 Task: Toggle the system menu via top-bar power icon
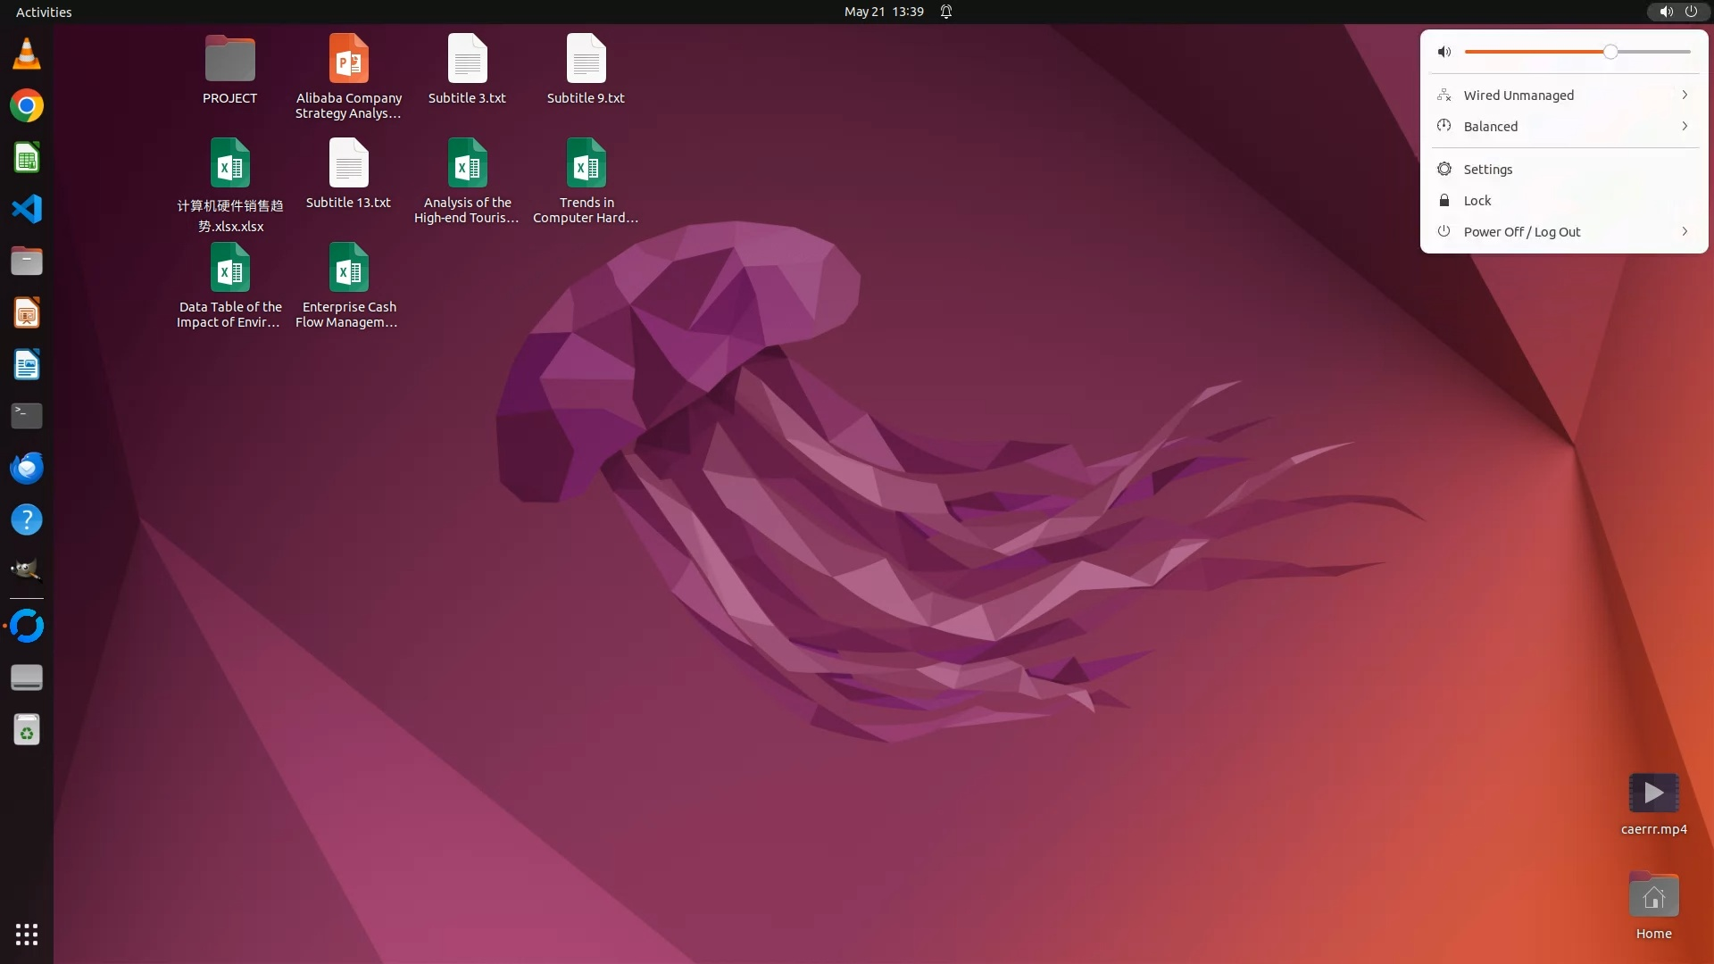pos(1691,12)
